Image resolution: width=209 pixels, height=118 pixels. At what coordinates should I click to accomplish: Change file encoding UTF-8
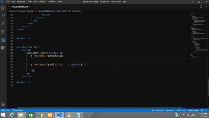pyautogui.click(x=178, y=110)
